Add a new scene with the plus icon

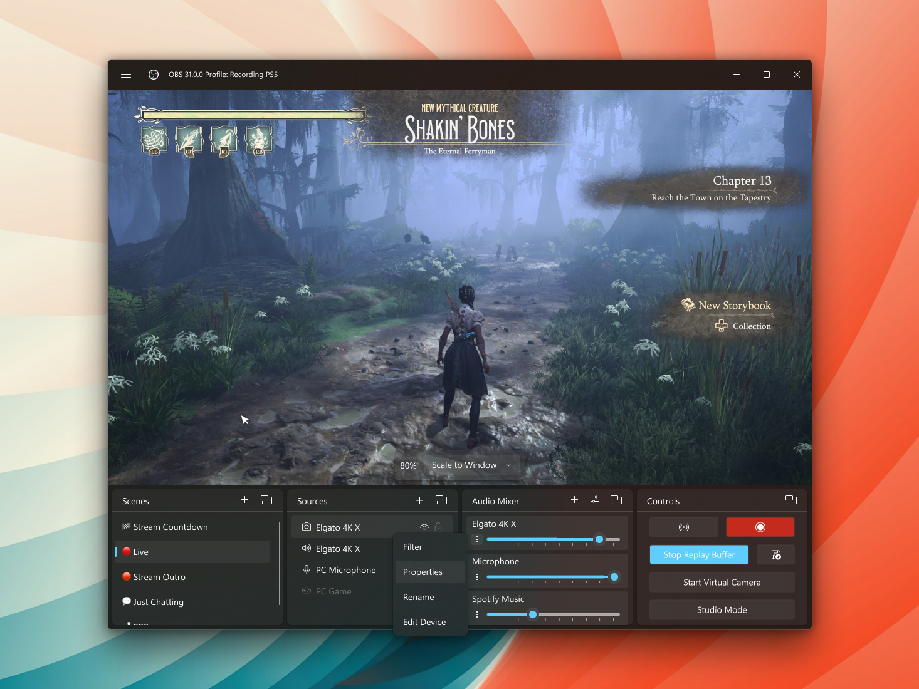(244, 500)
